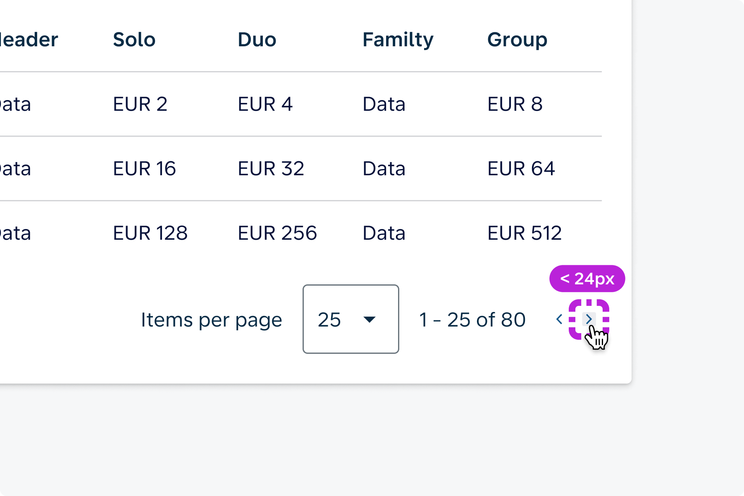The width and height of the screenshot is (744, 496).
Task: Click the Group column header
Action: (517, 40)
